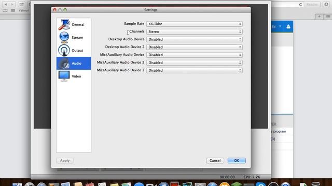Image resolution: width=332 pixels, height=186 pixels.
Task: Click Safari's Share toolbar icon
Action: pyautogui.click(x=21, y=4)
